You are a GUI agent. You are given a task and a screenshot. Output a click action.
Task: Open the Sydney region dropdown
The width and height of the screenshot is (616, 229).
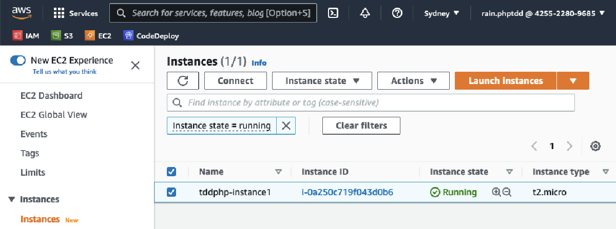tap(441, 13)
